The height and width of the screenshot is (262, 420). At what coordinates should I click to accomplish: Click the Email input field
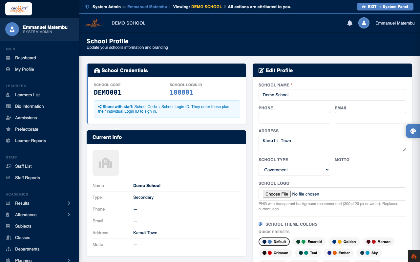[370, 118]
